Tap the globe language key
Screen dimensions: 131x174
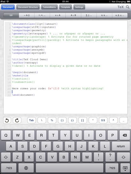pos(26,168)
